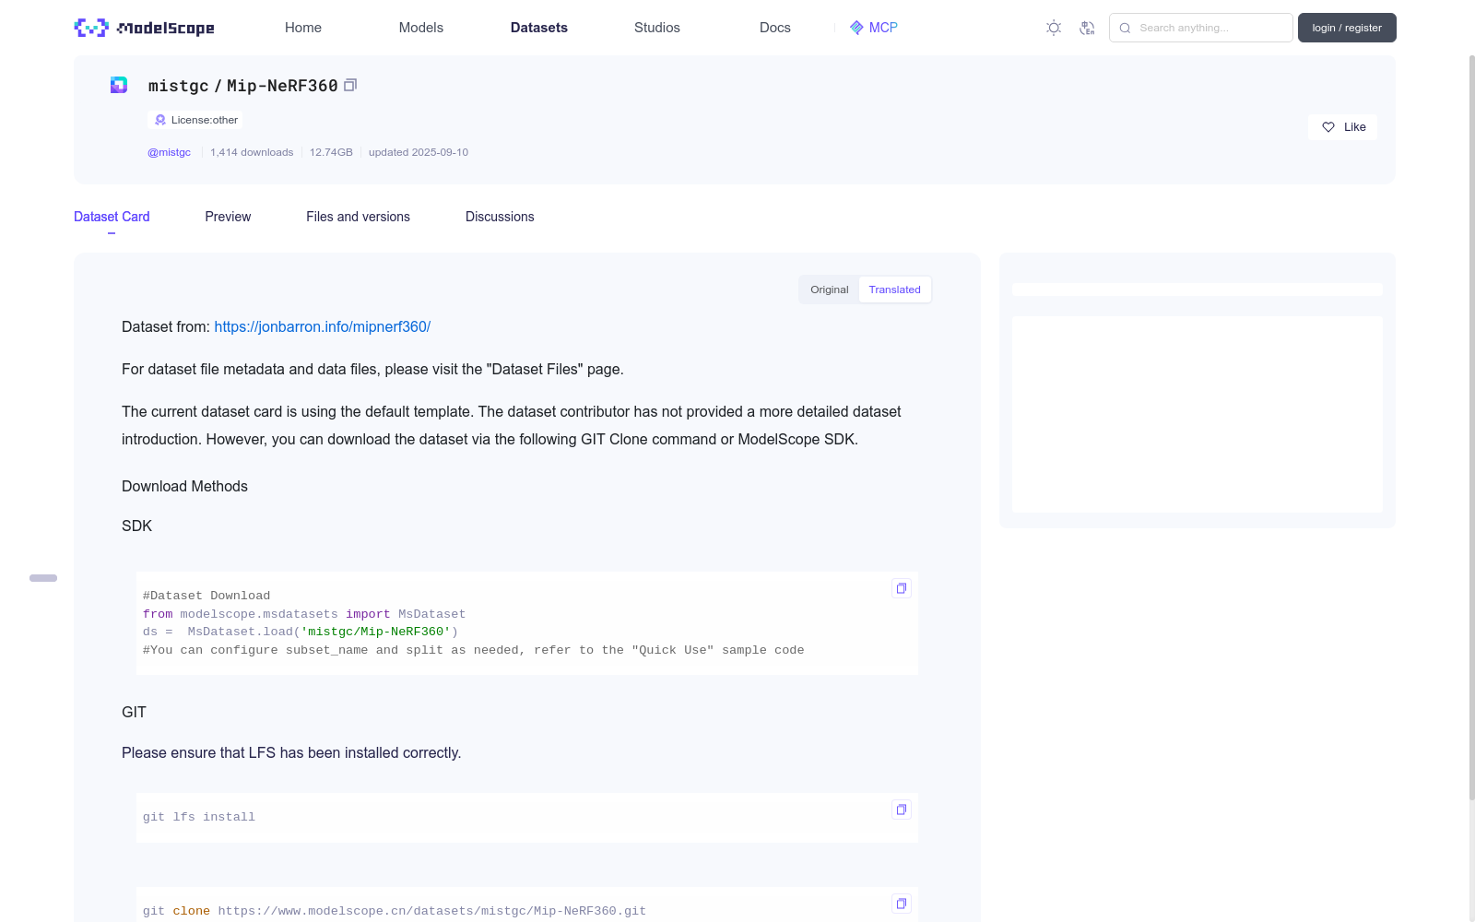Copy the git clone command
This screenshot has height=922, width=1475.
point(902,904)
